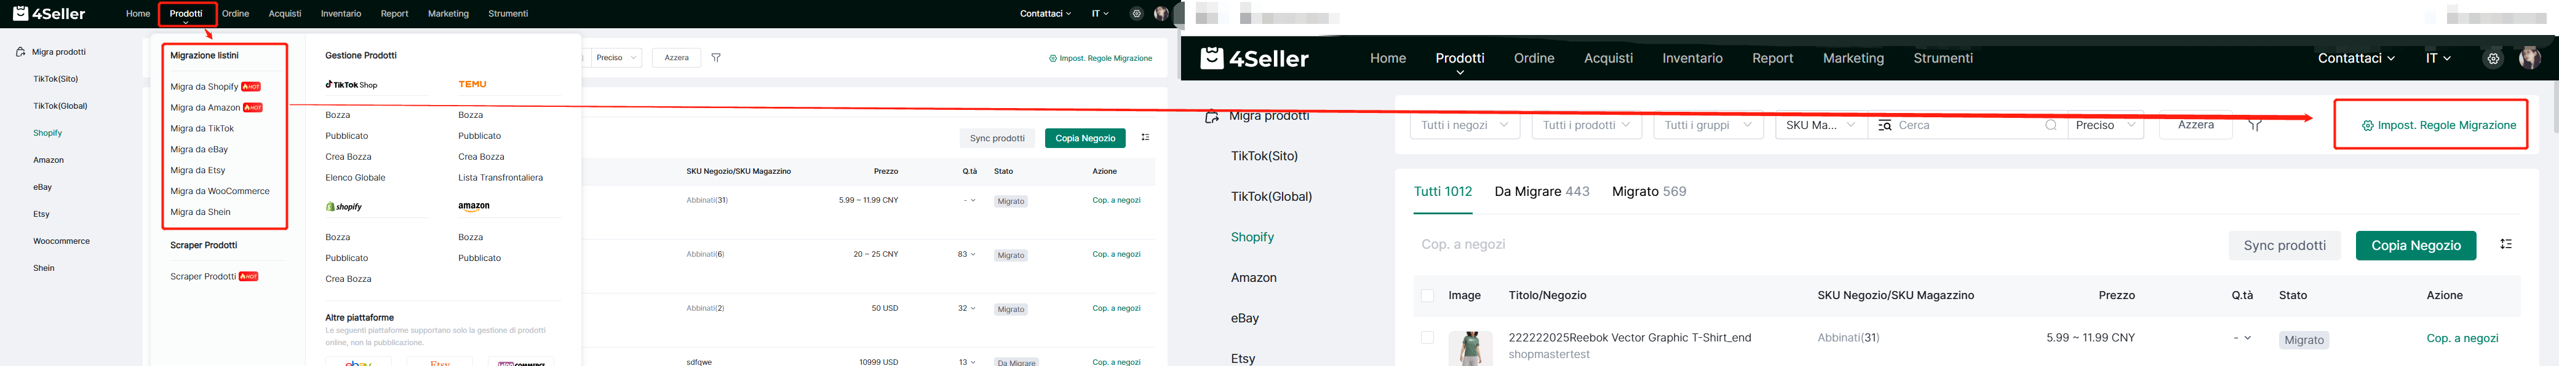Click the Reebok T-Shirt product thumbnail
This screenshot has height=366, width=2559.
click(1470, 349)
